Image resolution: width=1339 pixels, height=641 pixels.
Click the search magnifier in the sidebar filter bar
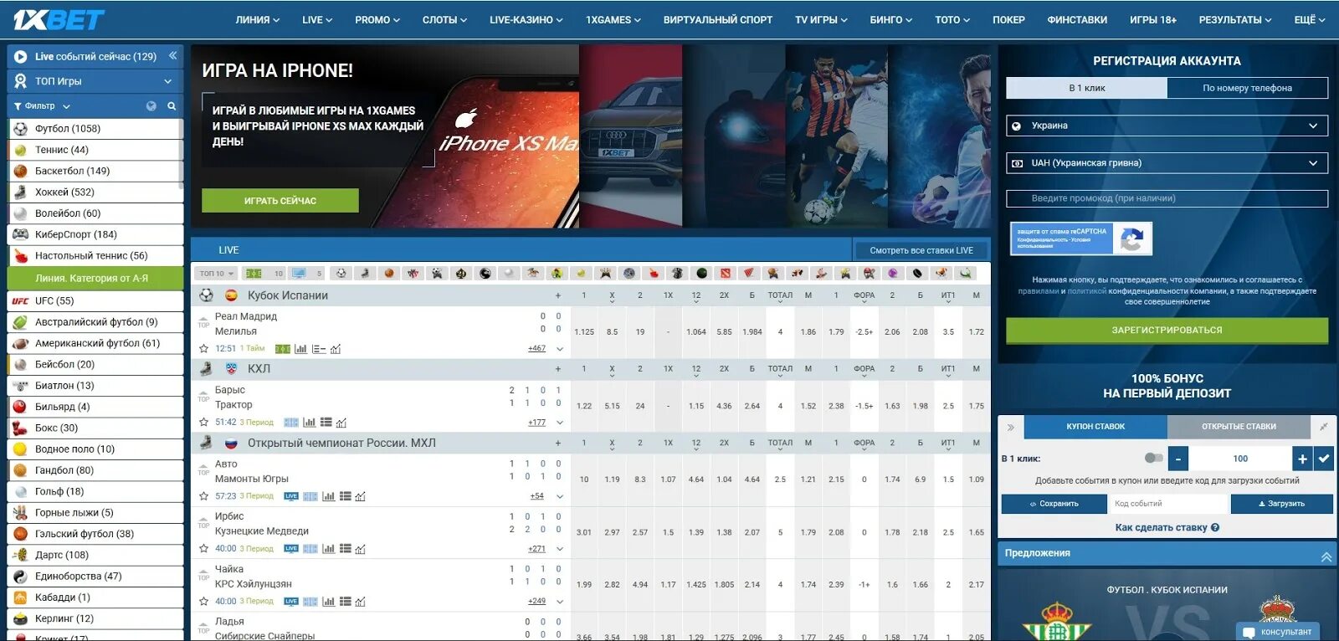pos(172,106)
